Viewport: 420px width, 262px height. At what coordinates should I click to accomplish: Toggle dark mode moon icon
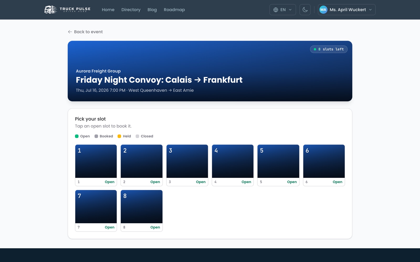pyautogui.click(x=305, y=10)
